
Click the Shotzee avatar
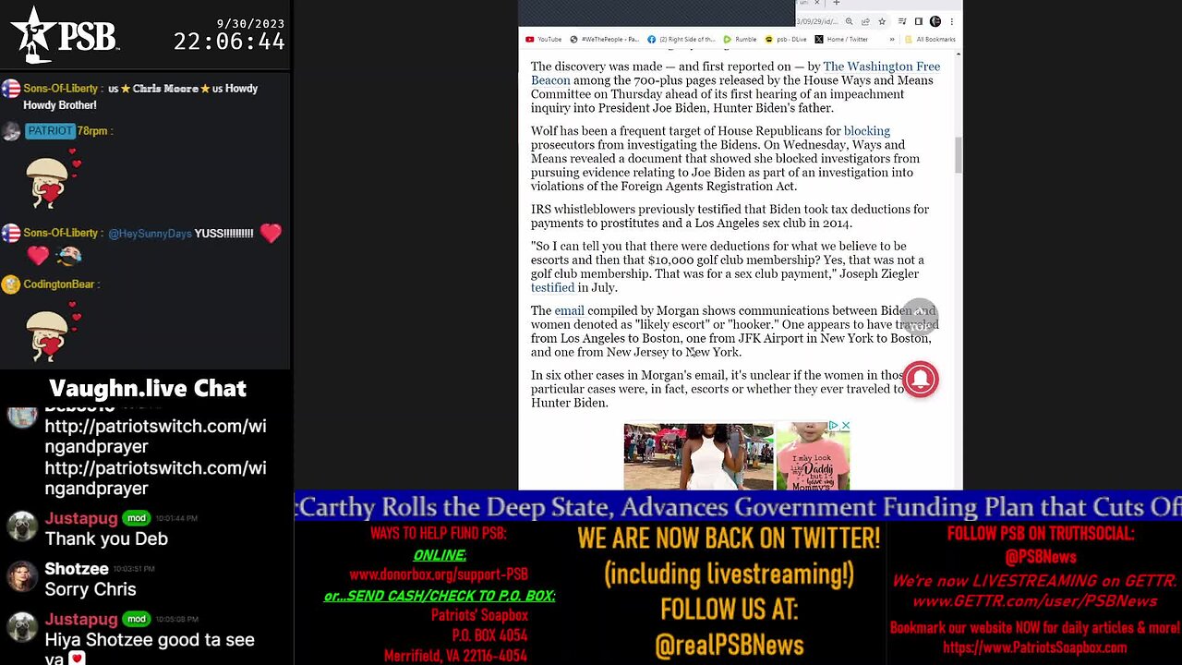tap(22, 577)
